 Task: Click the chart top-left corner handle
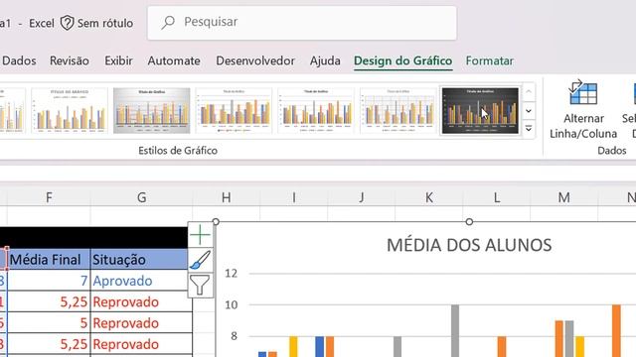216,222
